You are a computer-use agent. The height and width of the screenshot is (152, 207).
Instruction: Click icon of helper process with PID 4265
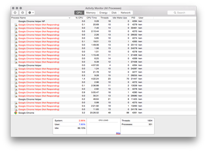16,41
